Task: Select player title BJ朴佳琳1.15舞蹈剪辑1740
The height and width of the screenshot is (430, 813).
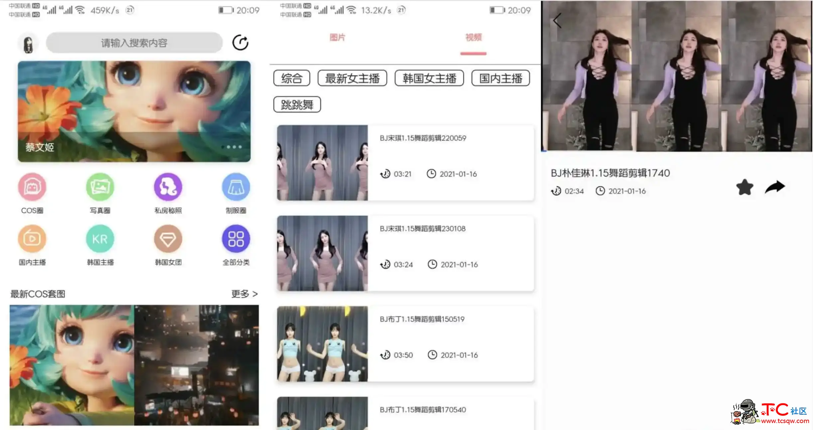Action: click(610, 173)
